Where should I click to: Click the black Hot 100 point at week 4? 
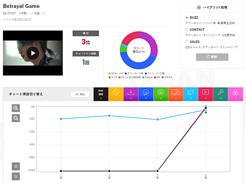pyautogui.click(x=206, y=108)
